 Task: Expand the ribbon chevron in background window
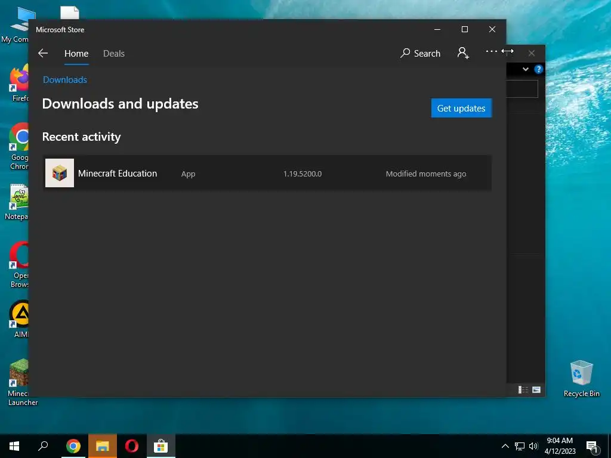tap(526, 69)
